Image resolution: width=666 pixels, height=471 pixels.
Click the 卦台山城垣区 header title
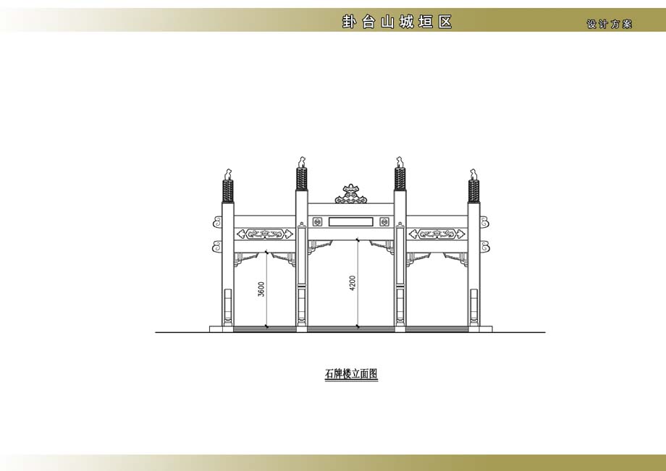coord(397,22)
